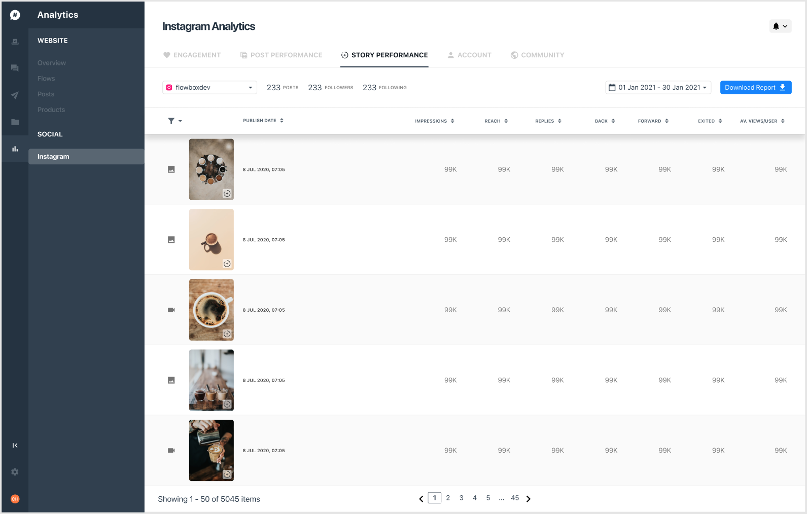Sort the table by Publish Date
Screen dimensions: 807x514
pos(263,121)
